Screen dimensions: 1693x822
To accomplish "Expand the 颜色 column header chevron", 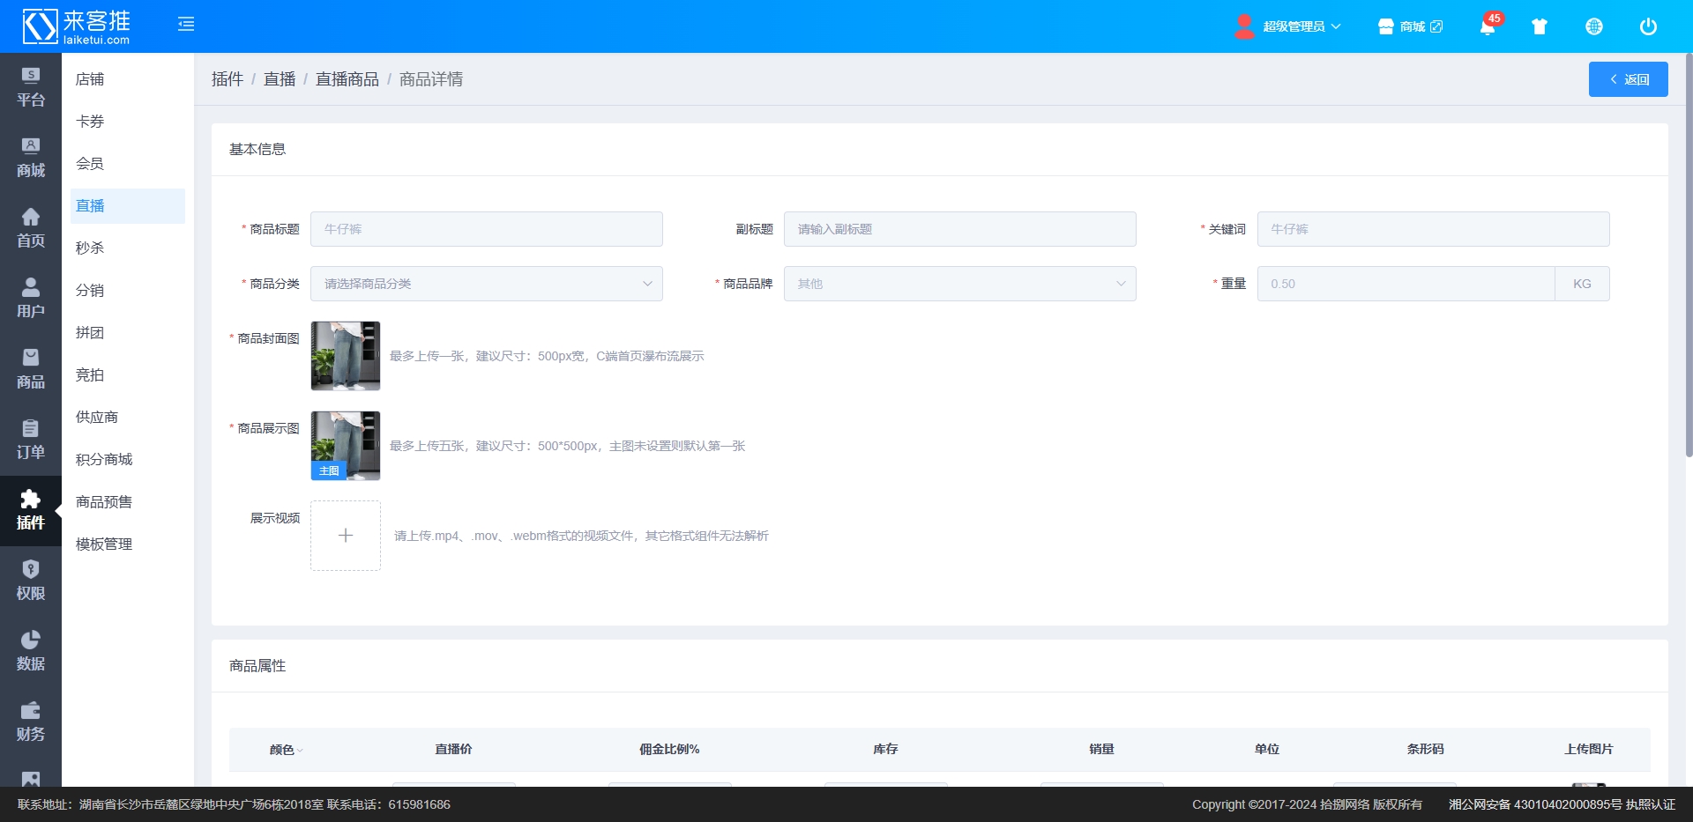I will (x=300, y=751).
